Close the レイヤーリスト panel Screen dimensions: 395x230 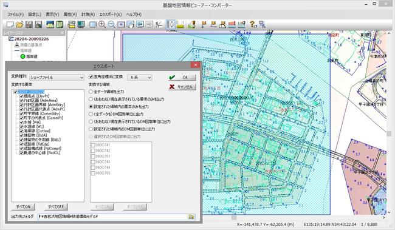(x=62, y=33)
